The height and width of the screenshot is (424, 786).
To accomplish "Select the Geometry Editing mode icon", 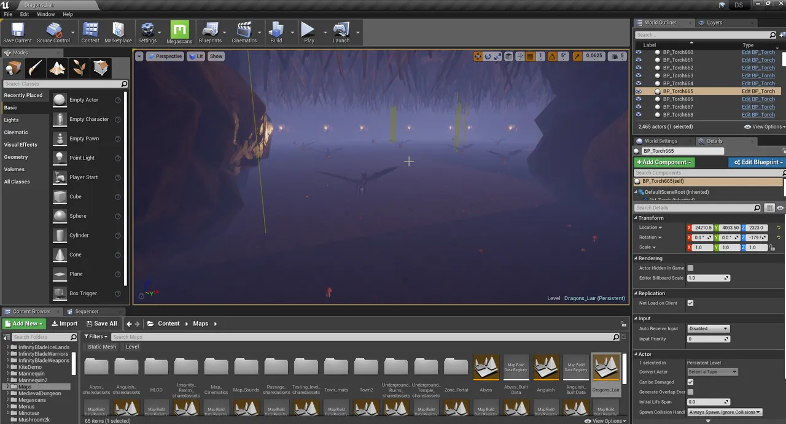I will (101, 67).
